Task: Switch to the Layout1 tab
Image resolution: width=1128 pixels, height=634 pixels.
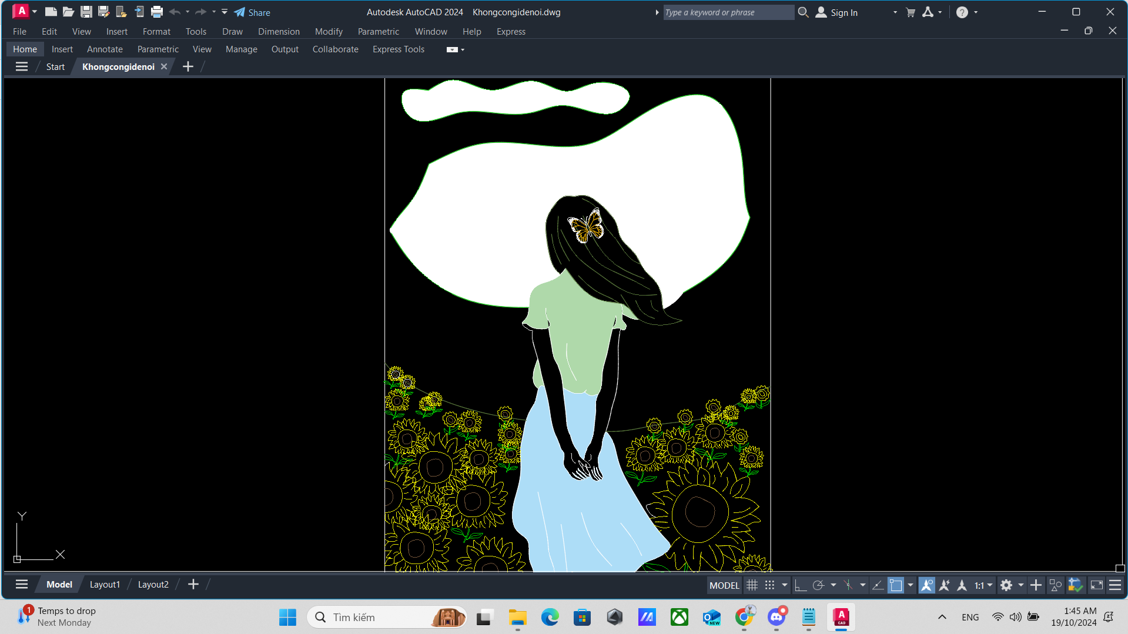Action: click(x=105, y=585)
